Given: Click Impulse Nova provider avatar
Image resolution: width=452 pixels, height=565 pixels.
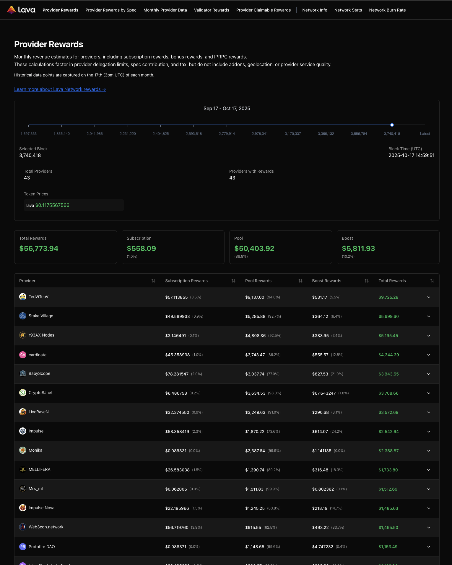Looking at the screenshot, I should pyautogui.click(x=23, y=508).
